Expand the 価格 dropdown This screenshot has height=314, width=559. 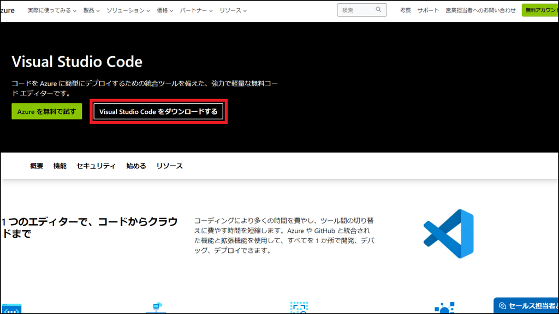point(164,10)
